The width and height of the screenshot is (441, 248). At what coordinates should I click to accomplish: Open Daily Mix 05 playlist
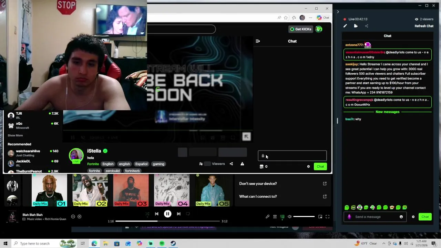tap(212, 190)
